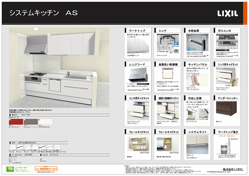The image size is (249, 176).
Task: Select the レンジフード hood image
Action: 138,75
